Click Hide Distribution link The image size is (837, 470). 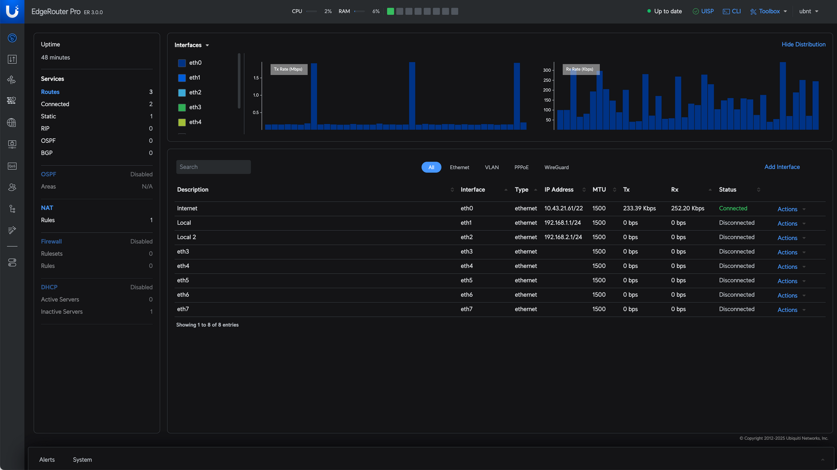[803, 44]
